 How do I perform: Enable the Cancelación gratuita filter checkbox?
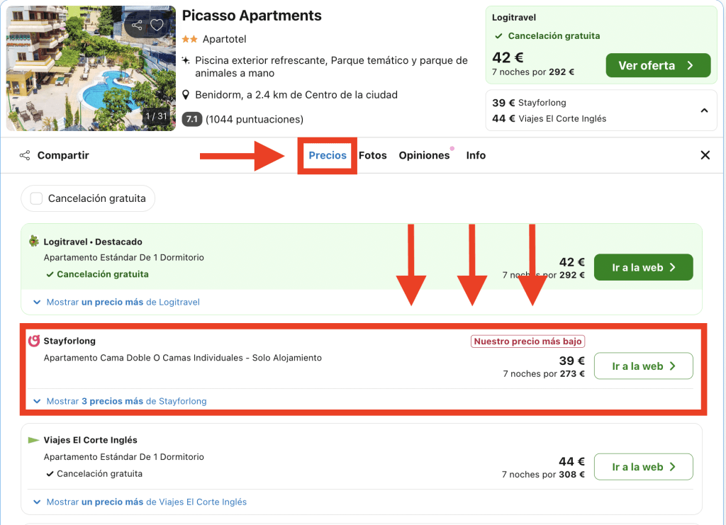[x=36, y=198]
